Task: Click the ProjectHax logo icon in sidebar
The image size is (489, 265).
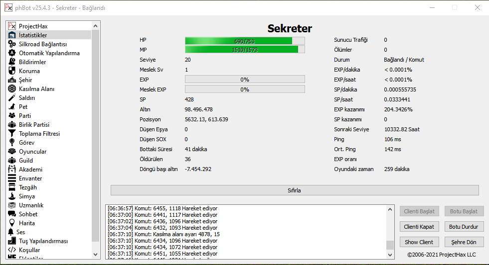Action: [x=12, y=26]
